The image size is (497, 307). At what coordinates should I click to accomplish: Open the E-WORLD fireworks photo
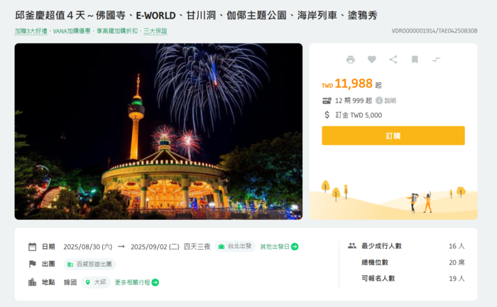point(158,131)
